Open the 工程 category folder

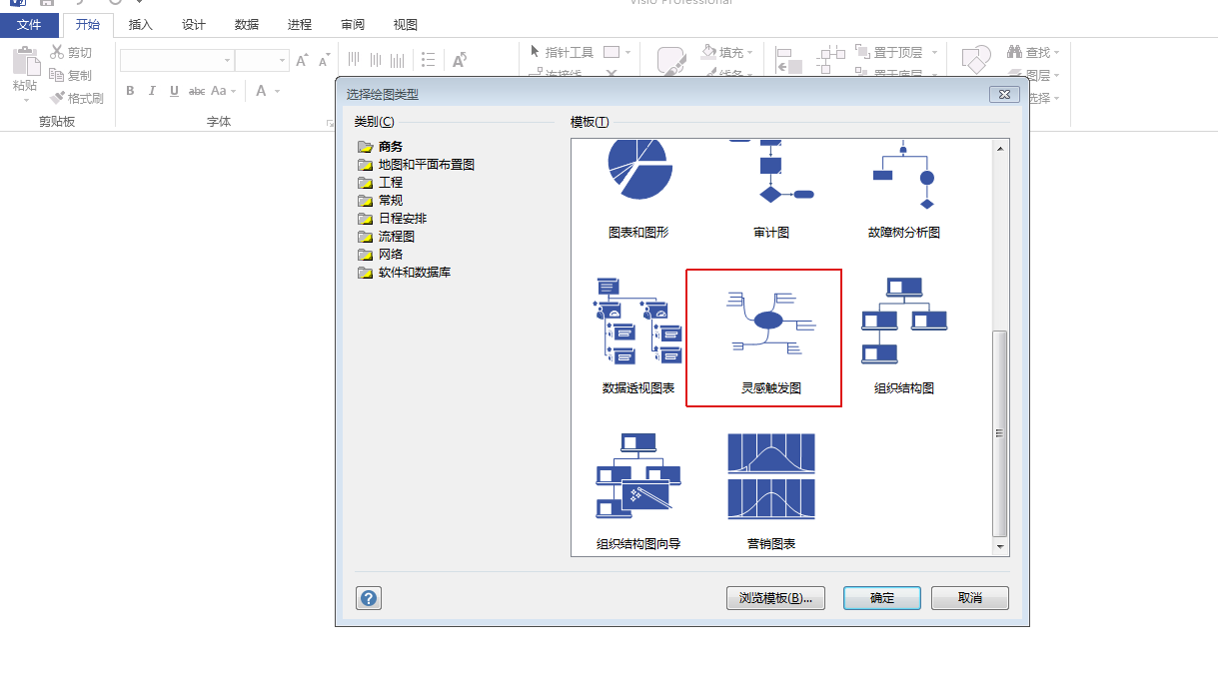click(380, 183)
